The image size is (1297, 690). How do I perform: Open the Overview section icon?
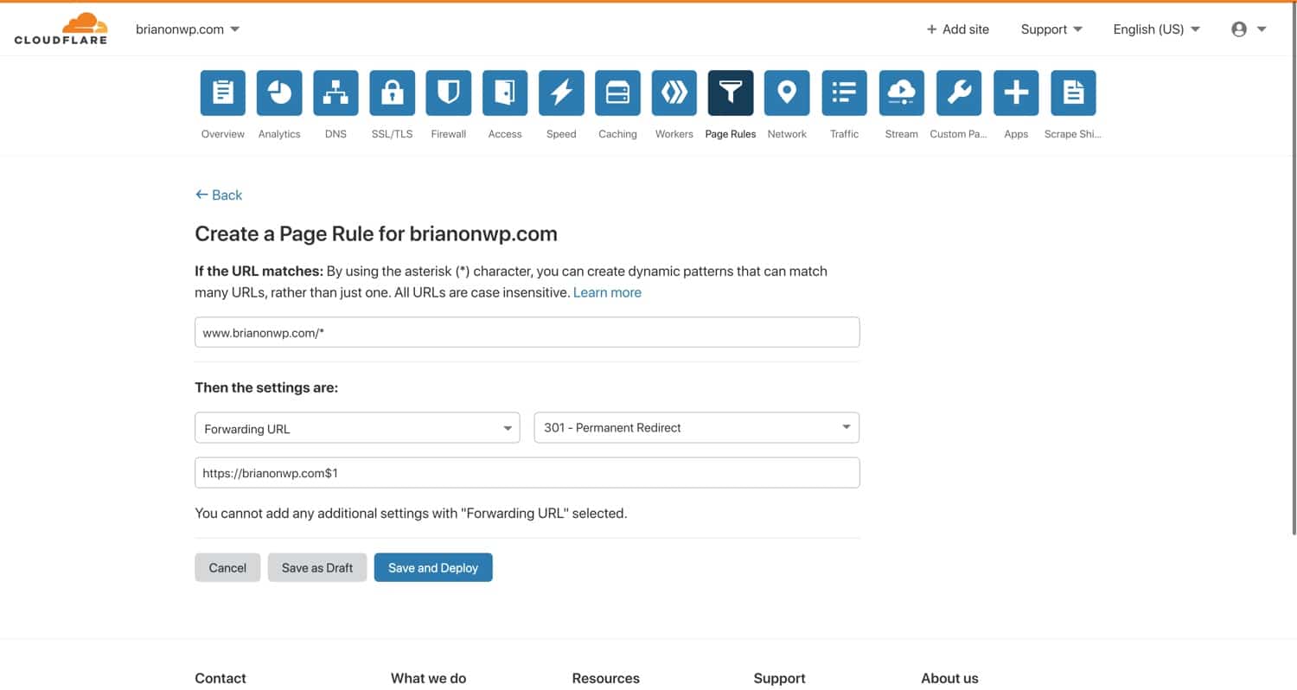(x=222, y=93)
